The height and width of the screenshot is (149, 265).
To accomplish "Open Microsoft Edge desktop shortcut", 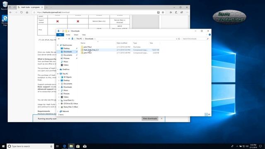I will click(x=5, y=20).
